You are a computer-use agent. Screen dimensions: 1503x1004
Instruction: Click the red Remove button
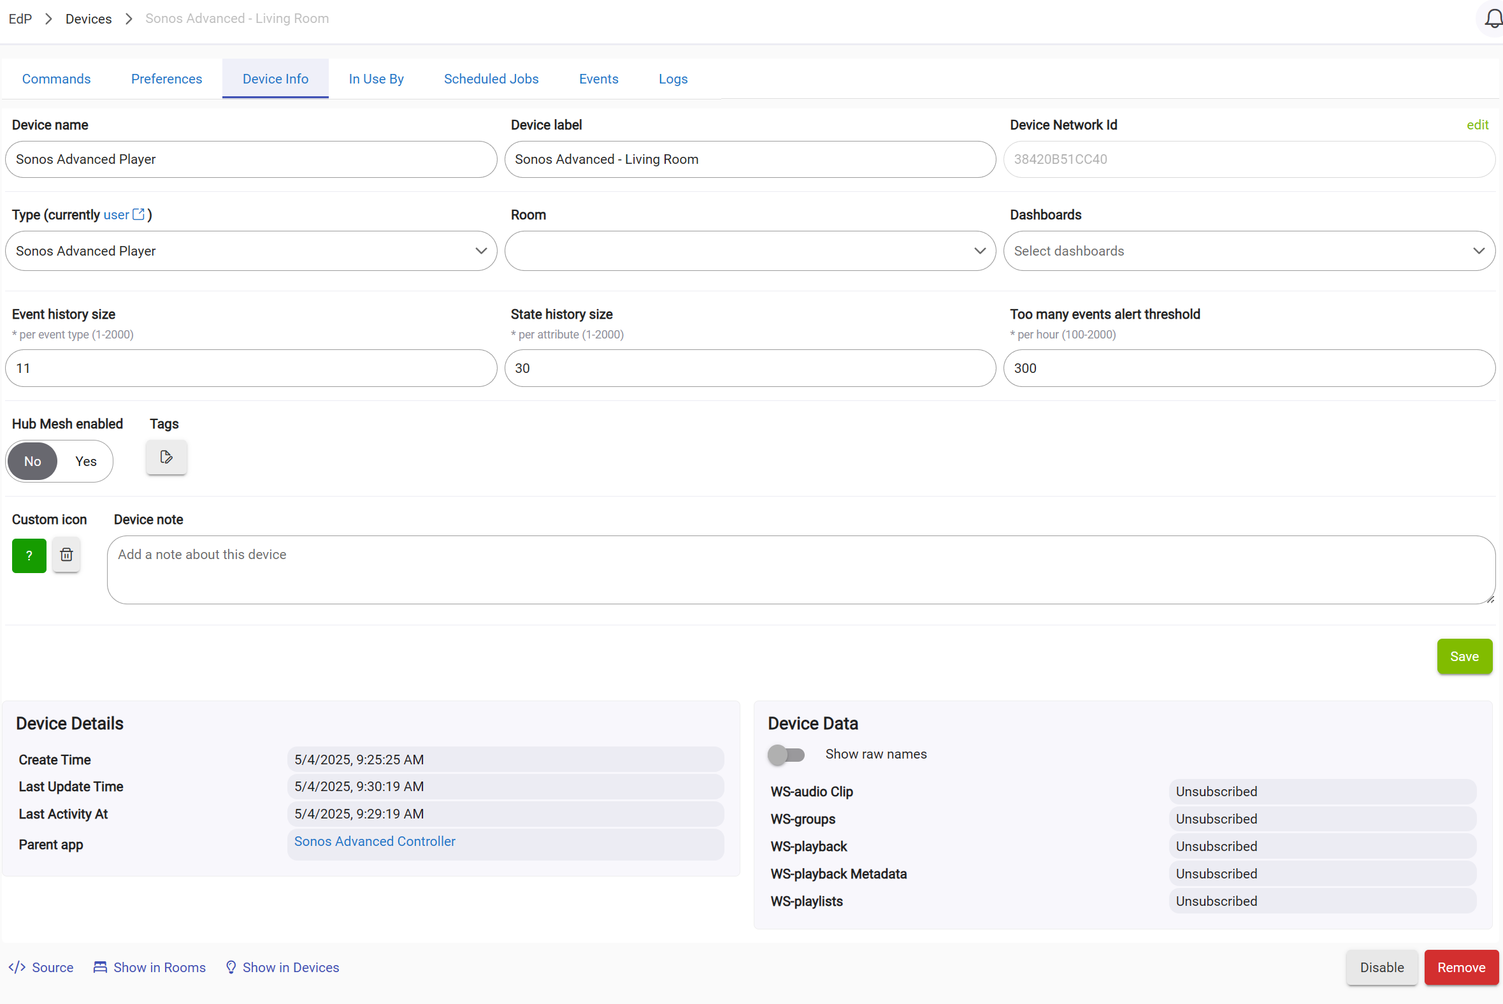(1462, 968)
